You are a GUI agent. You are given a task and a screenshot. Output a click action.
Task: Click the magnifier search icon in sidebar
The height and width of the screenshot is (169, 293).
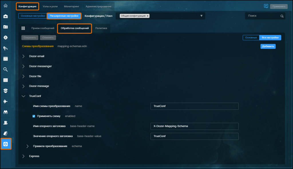pos(5,69)
